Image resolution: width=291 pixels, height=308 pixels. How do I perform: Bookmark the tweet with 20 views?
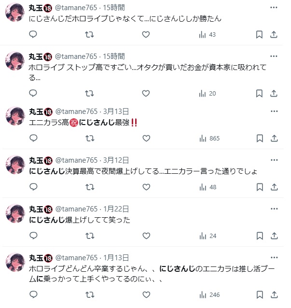pyautogui.click(x=259, y=94)
